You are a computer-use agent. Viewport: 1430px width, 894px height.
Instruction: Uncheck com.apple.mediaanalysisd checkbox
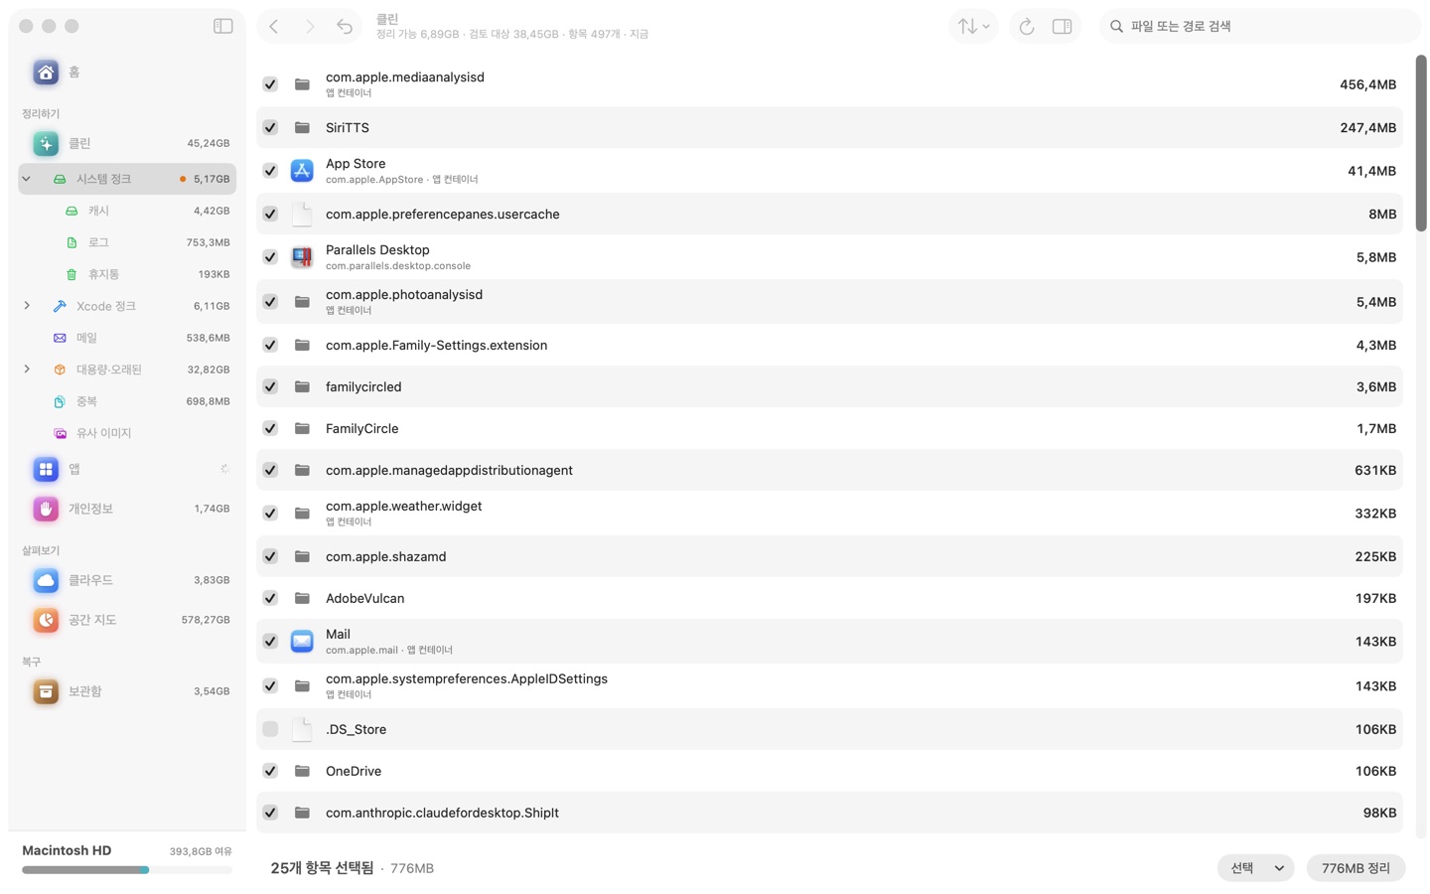(x=270, y=84)
